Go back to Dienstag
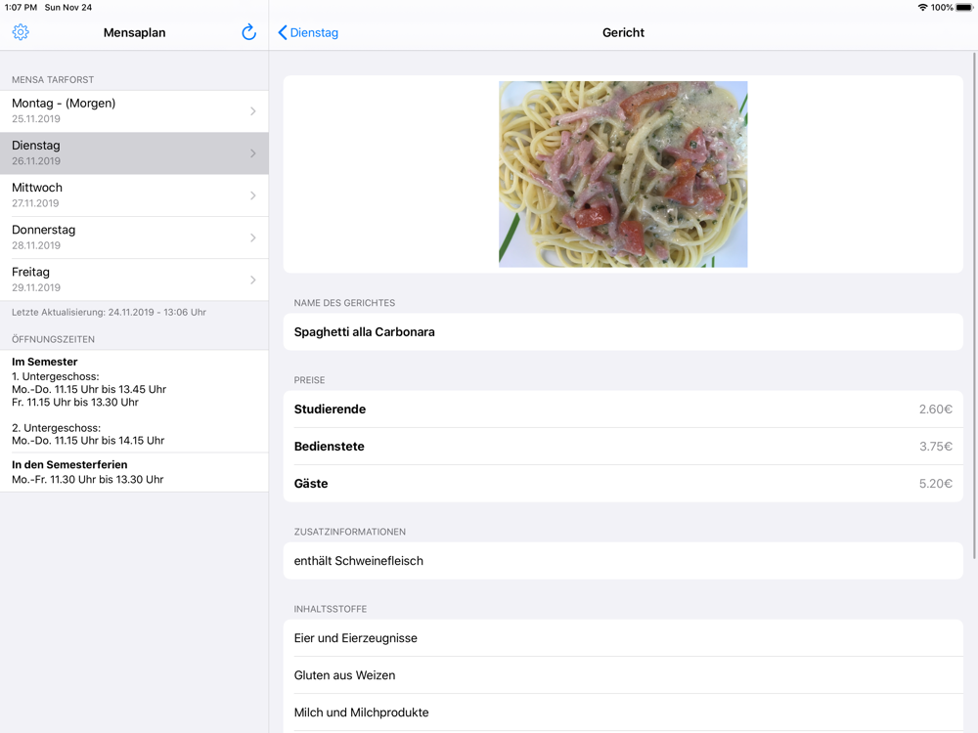Screen dimensions: 978x733 point(308,32)
